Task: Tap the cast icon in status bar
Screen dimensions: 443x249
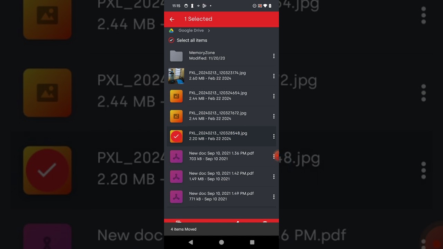Action: pos(260,6)
